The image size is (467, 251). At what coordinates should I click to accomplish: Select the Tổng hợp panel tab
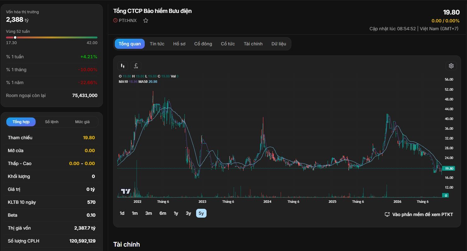(21, 122)
